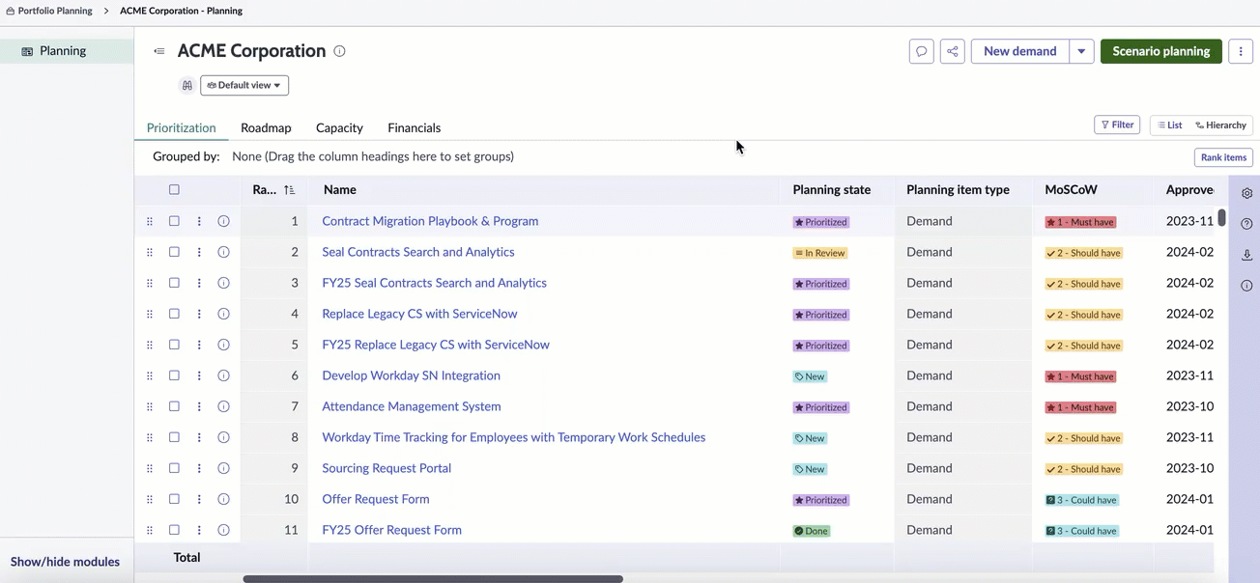Grab the drag handle of Replace Legacy CS row

coord(150,314)
